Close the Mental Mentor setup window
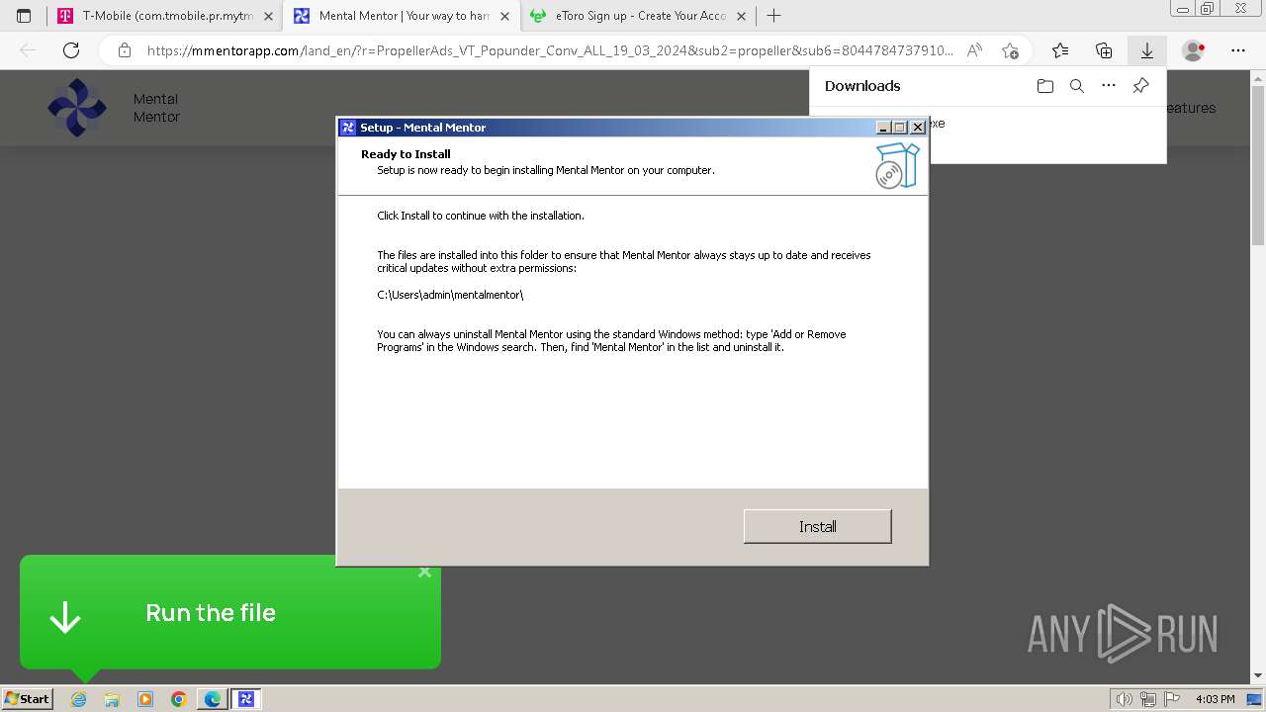This screenshot has width=1266, height=712. pos(918,127)
